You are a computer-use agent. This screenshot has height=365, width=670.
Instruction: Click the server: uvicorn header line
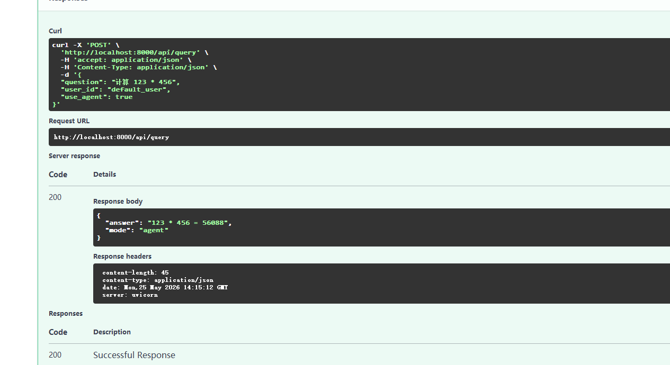point(130,295)
